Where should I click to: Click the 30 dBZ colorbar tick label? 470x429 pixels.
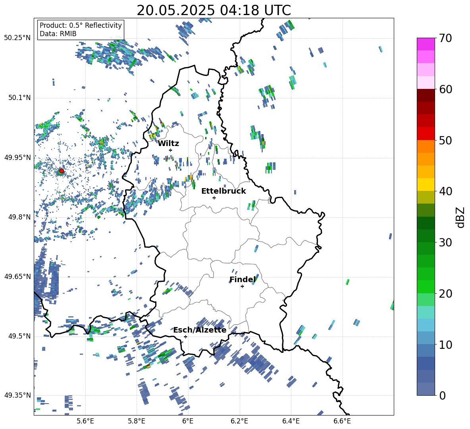point(446,242)
